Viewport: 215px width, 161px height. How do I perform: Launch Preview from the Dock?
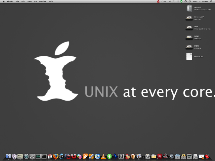pyautogui.click(x=139, y=156)
